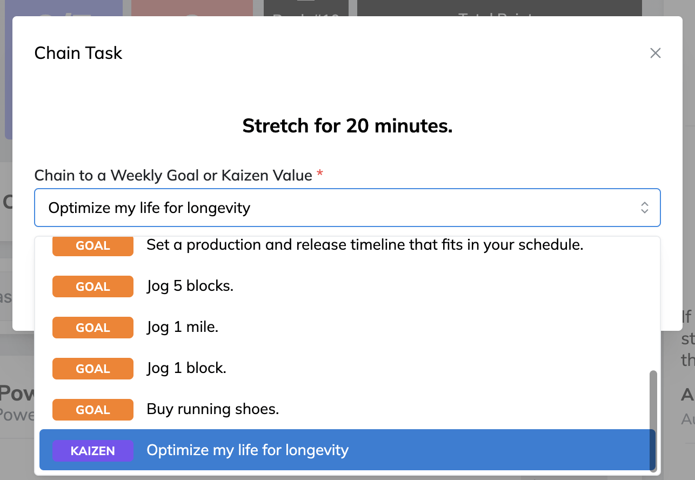695x480 pixels.
Task: Click the red asterisk on the required field label
Action: [319, 172]
